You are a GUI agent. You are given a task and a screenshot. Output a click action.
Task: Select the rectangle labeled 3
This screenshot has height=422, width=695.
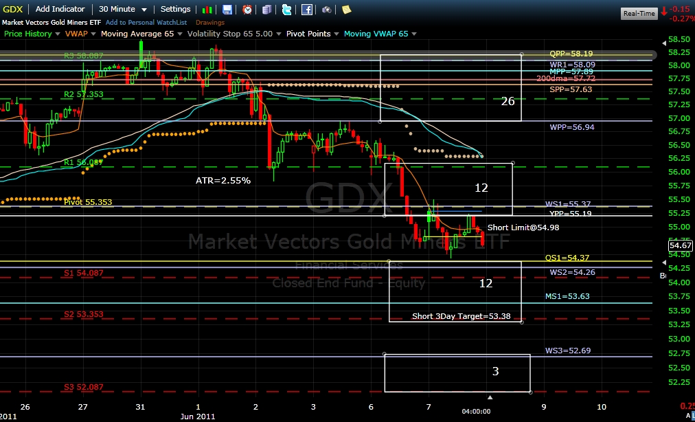tap(457, 373)
